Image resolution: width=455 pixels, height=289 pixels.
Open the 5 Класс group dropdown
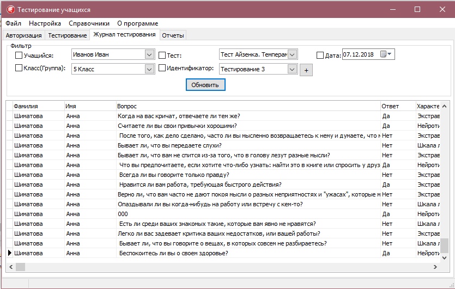click(149, 69)
